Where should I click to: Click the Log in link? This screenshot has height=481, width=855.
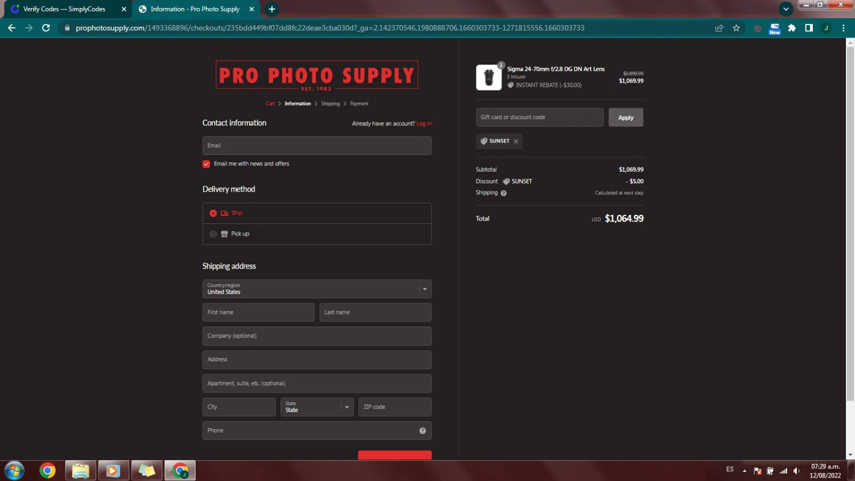click(424, 124)
